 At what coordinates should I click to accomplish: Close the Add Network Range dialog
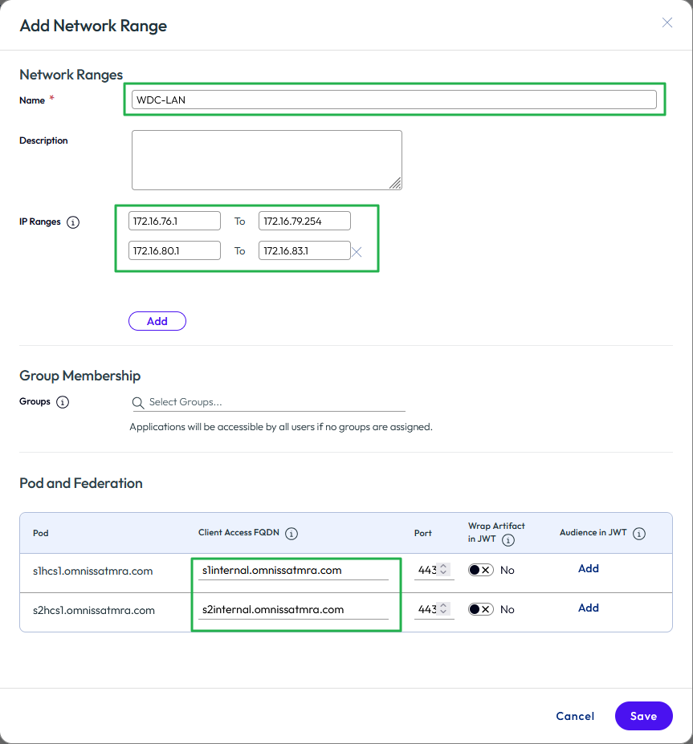point(667,22)
